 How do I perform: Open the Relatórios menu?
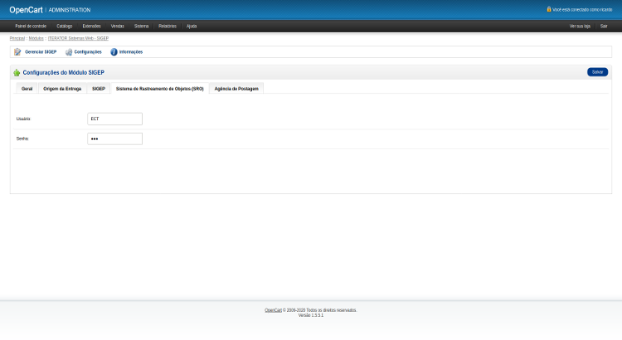168,27
